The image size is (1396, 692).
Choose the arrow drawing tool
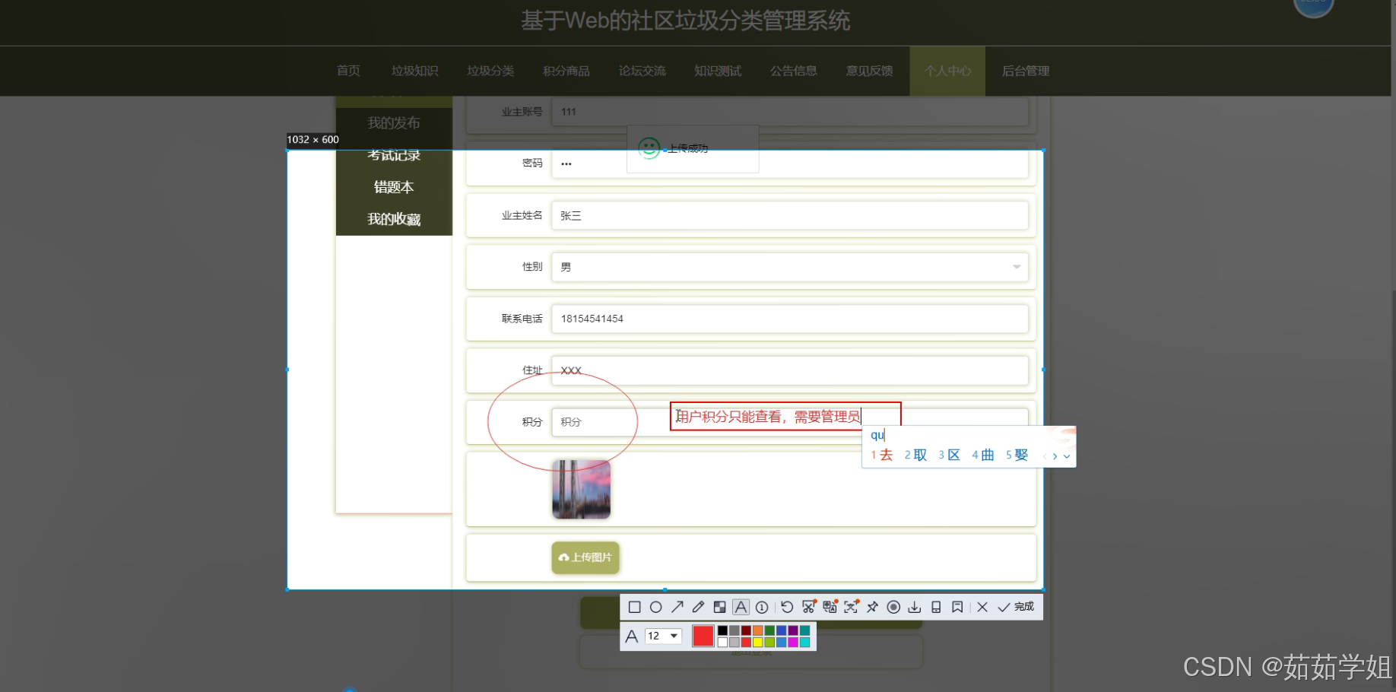click(x=677, y=607)
